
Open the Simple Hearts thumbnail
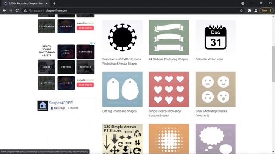point(169,89)
